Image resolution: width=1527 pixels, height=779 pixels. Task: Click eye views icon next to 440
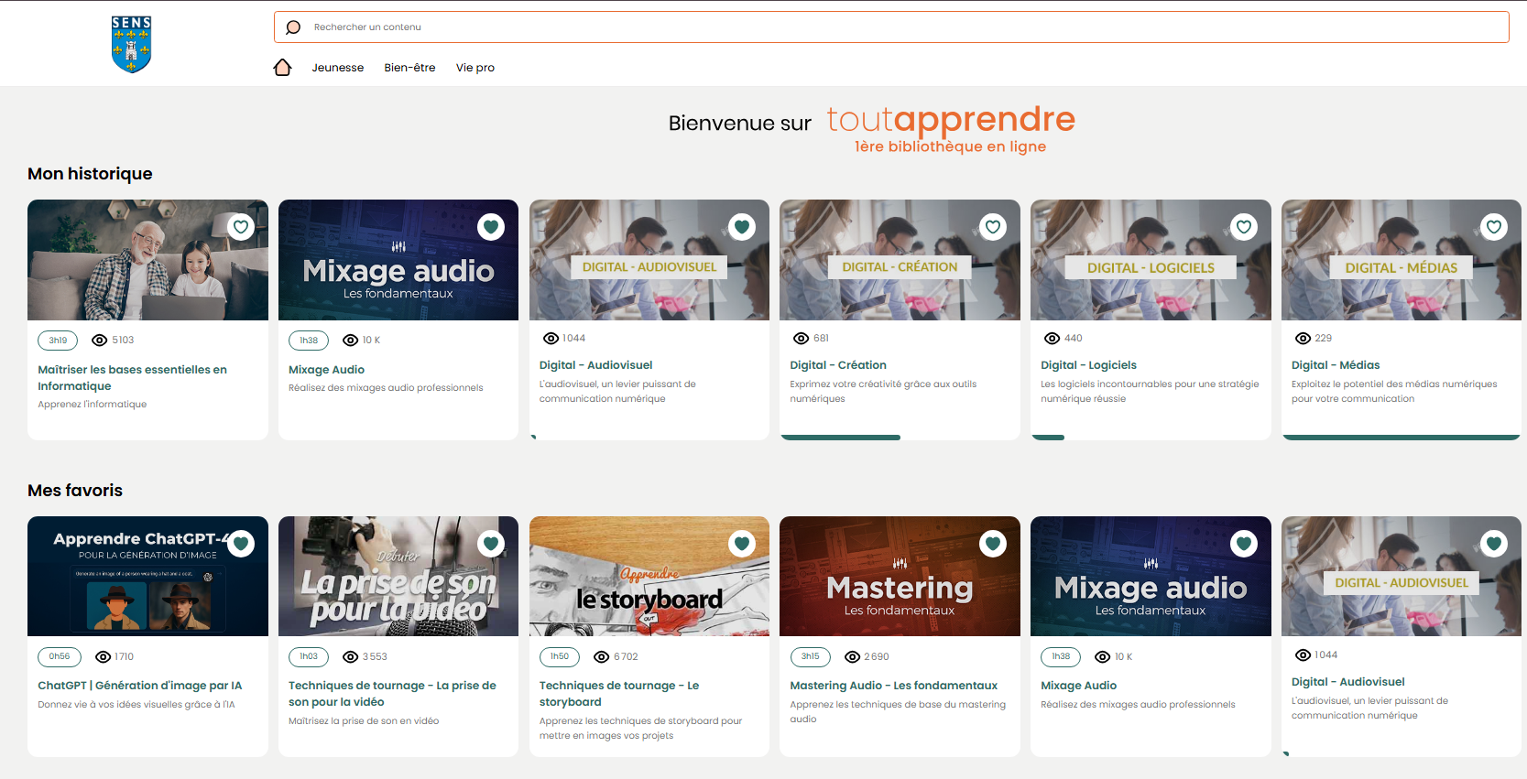pyautogui.click(x=1053, y=339)
